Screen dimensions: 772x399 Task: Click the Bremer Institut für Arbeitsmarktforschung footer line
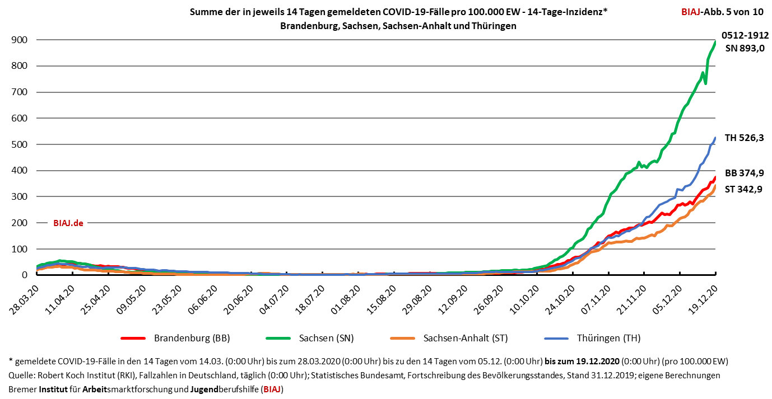pos(147,389)
